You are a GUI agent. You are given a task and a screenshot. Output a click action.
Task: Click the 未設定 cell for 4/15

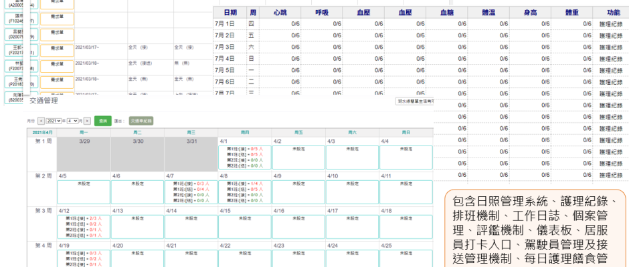[x=244, y=226]
